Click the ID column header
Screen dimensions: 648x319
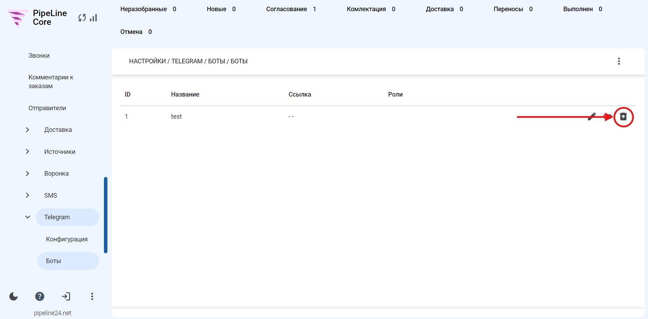(128, 94)
